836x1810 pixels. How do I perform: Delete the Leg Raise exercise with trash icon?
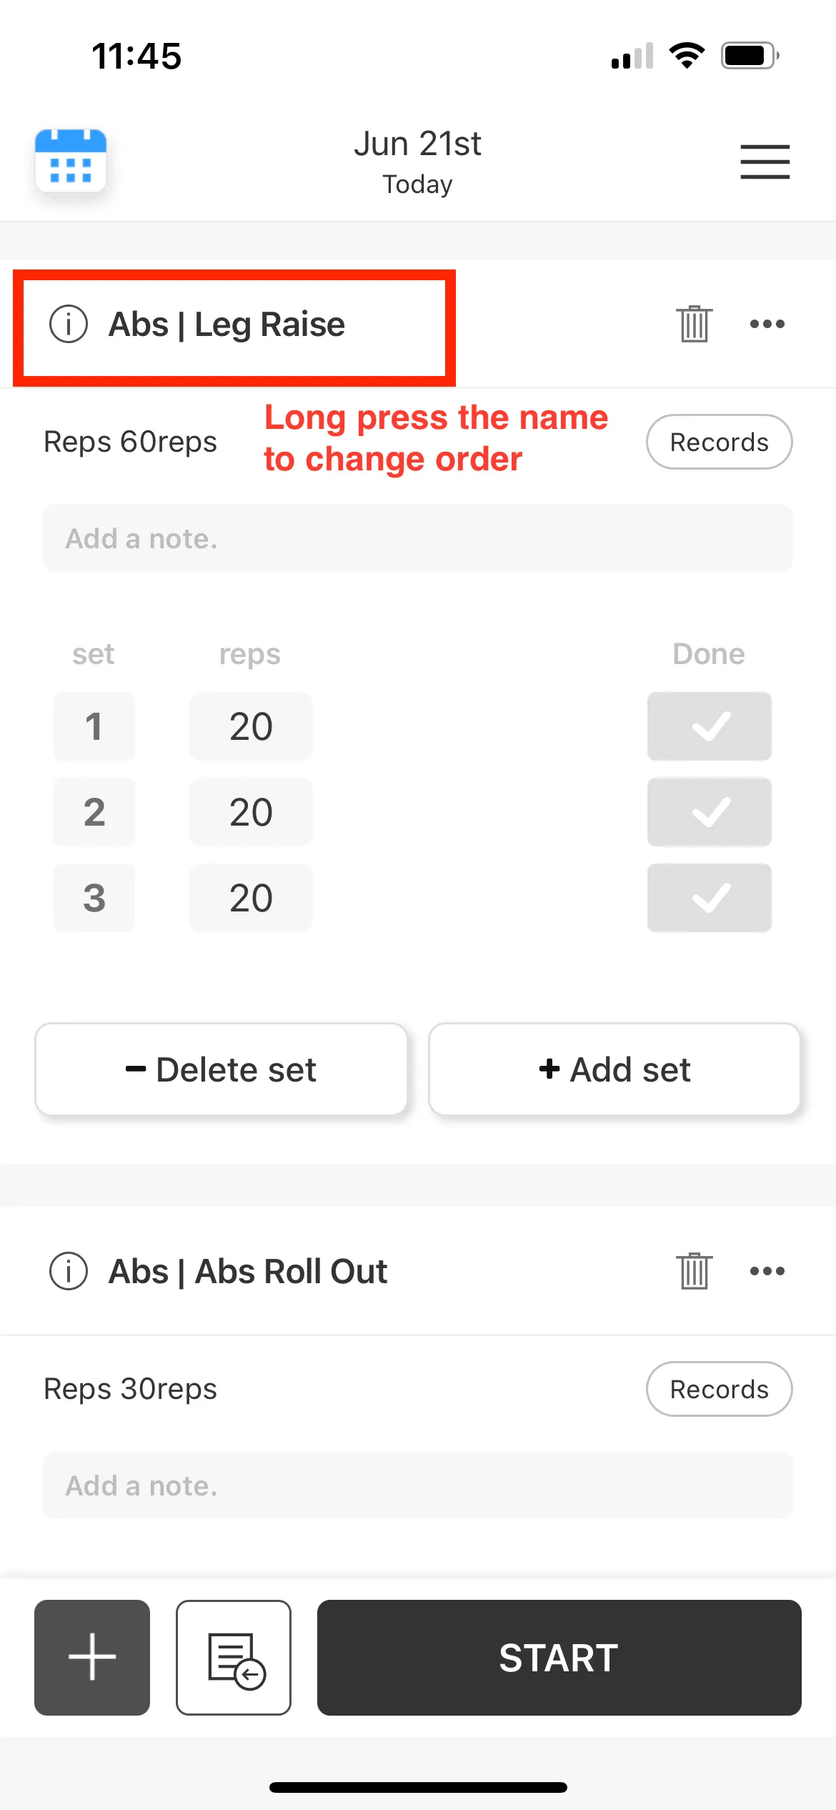coord(694,324)
